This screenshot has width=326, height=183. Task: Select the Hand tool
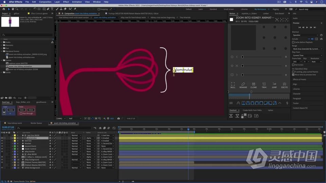13,9
